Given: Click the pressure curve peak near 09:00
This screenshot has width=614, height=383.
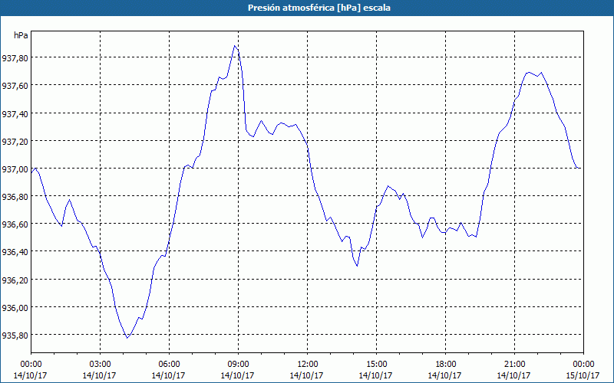Looking at the screenshot, I should pyautogui.click(x=235, y=46).
